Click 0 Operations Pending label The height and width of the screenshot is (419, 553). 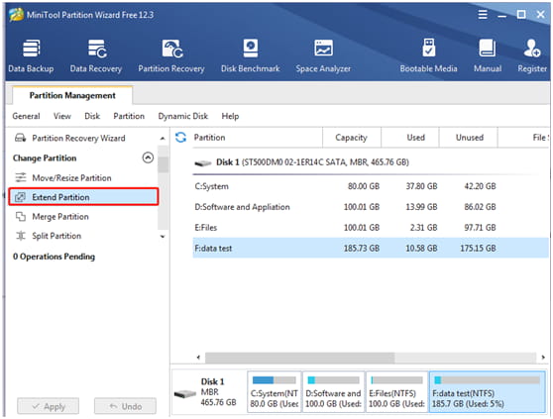(54, 257)
